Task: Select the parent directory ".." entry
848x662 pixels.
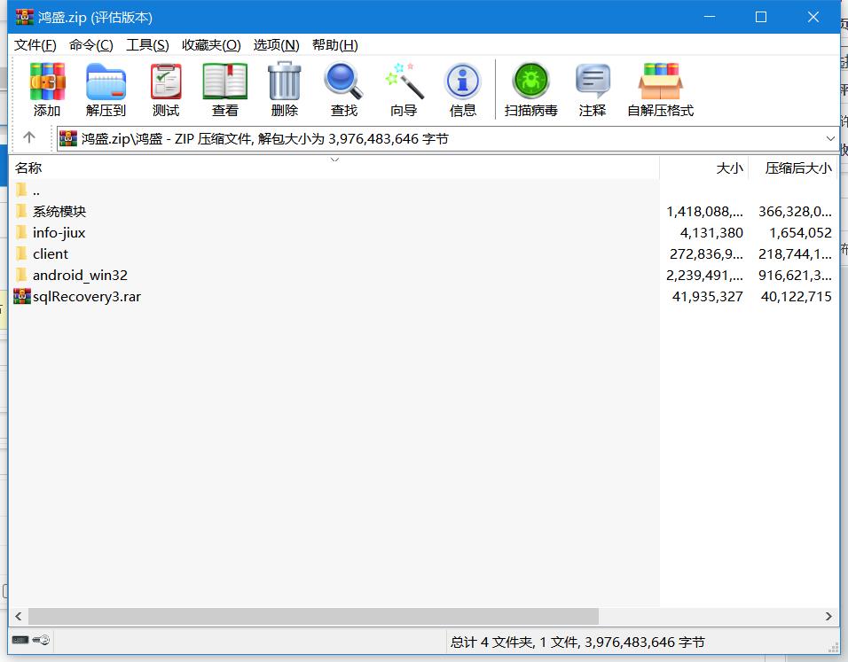Action: [x=35, y=191]
